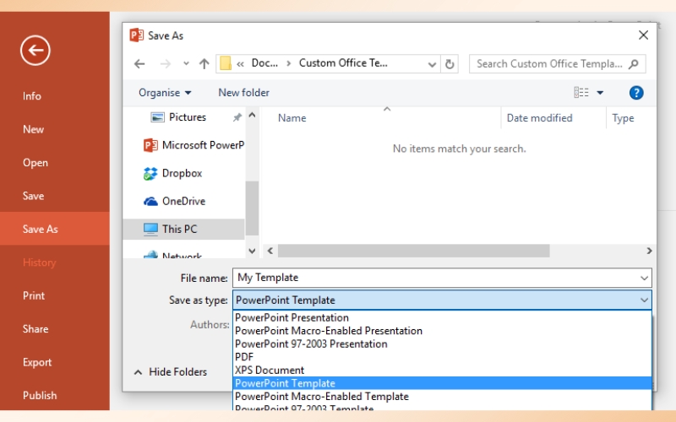
Task: Select This PC in the navigation pane
Action: pos(183,229)
